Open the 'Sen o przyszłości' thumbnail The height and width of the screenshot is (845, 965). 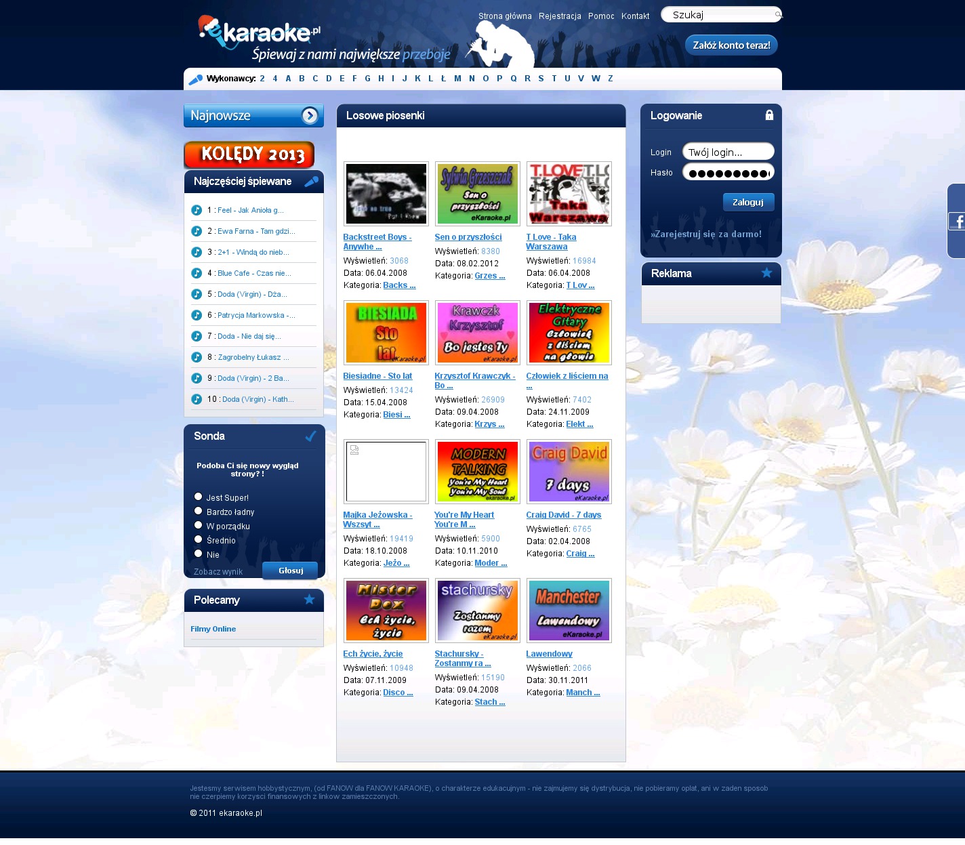coord(478,194)
